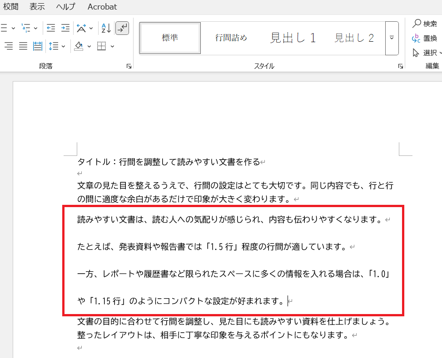Click the 検索 button
Viewport: 442px width, 358px height.
(x=425, y=24)
